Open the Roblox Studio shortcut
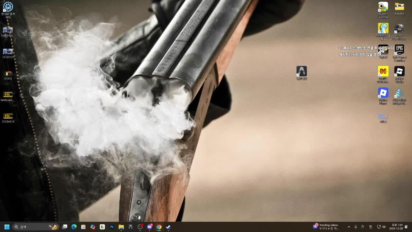The width and height of the screenshot is (412, 232). pos(399,75)
